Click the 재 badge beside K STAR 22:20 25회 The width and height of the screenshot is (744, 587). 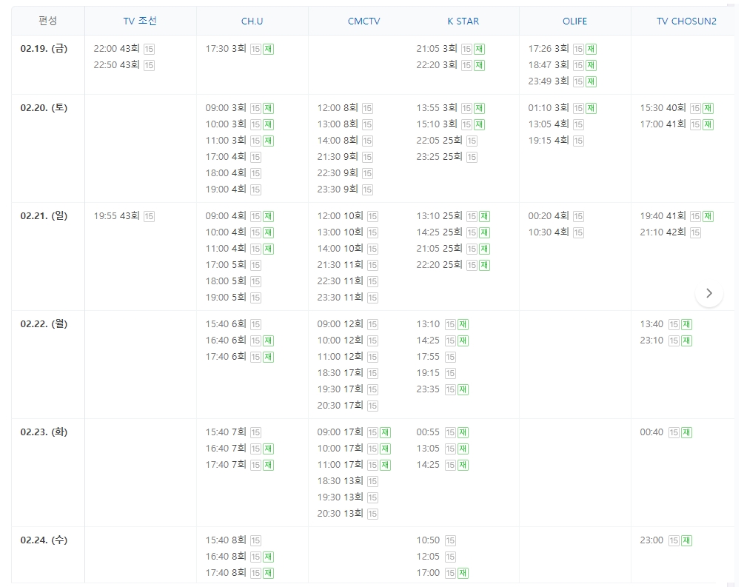pyautogui.click(x=484, y=265)
